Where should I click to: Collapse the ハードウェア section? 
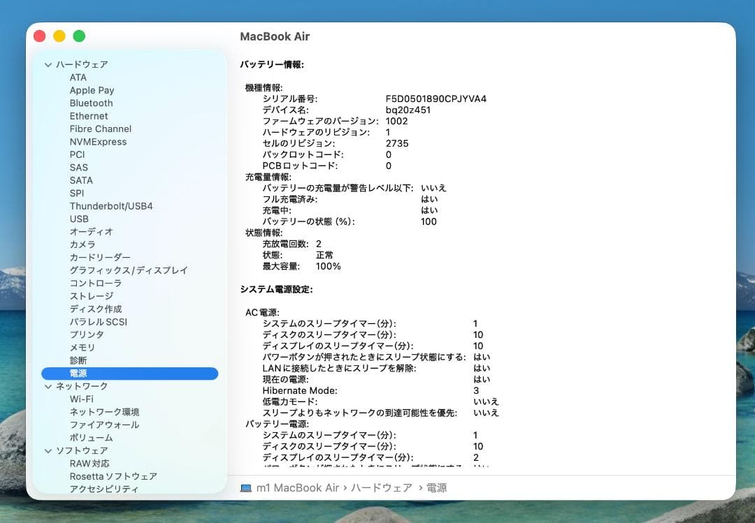point(48,64)
